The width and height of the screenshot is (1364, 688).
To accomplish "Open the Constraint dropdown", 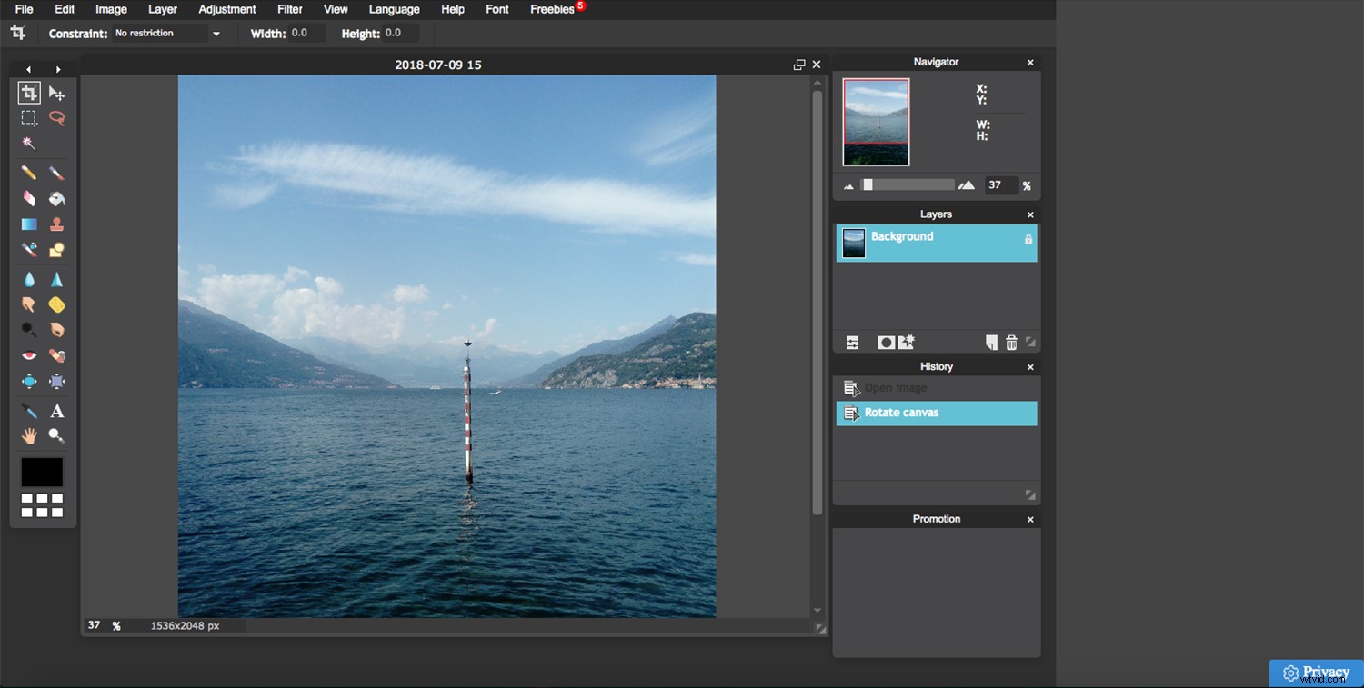I will coord(168,33).
